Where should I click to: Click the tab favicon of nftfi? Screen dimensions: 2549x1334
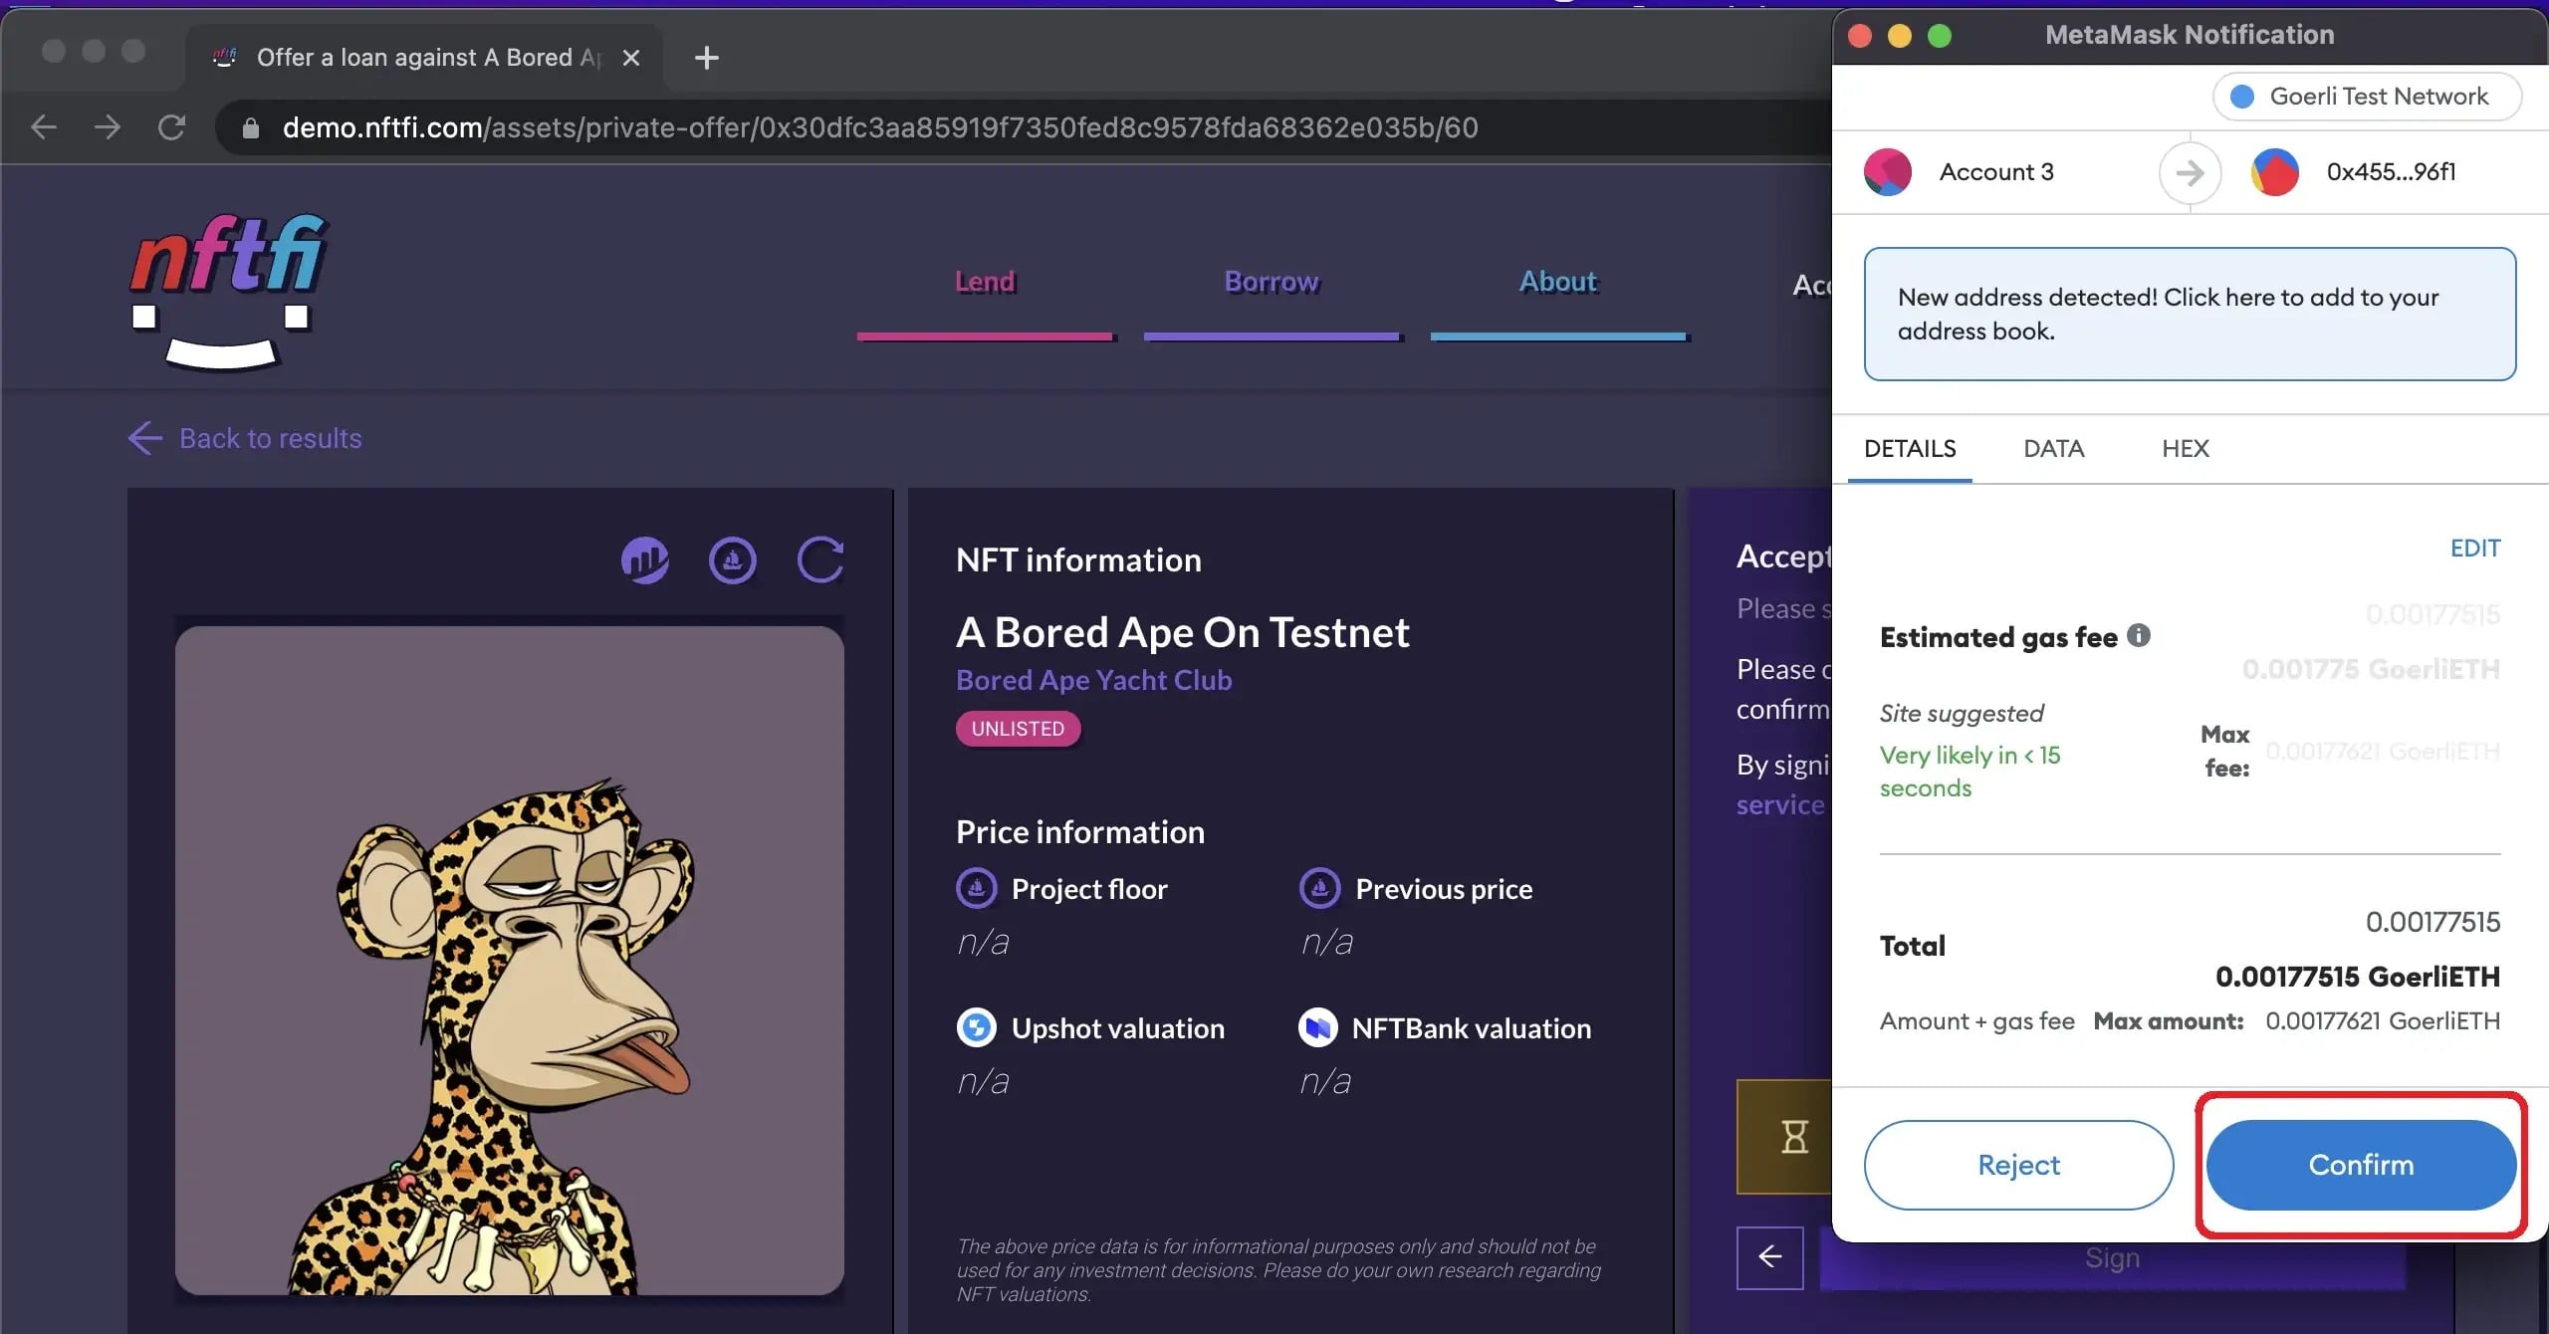224,57
